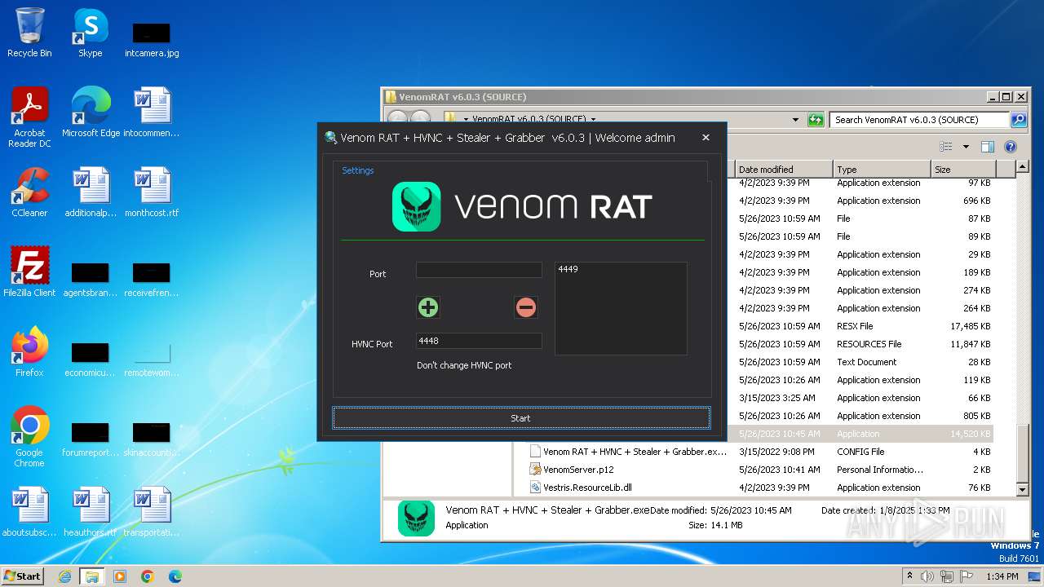
Task: Click the green plus add-port icon
Action: 428,307
